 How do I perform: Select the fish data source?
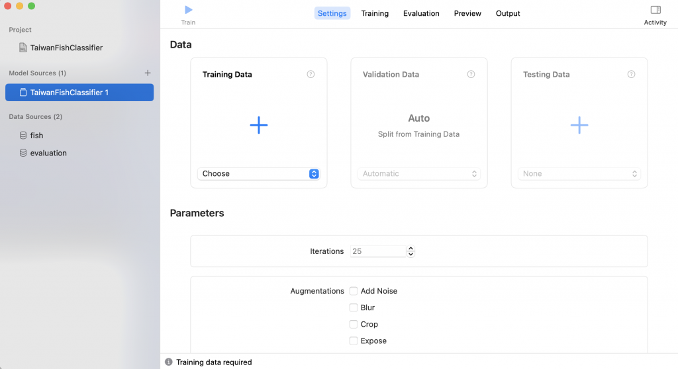point(37,136)
